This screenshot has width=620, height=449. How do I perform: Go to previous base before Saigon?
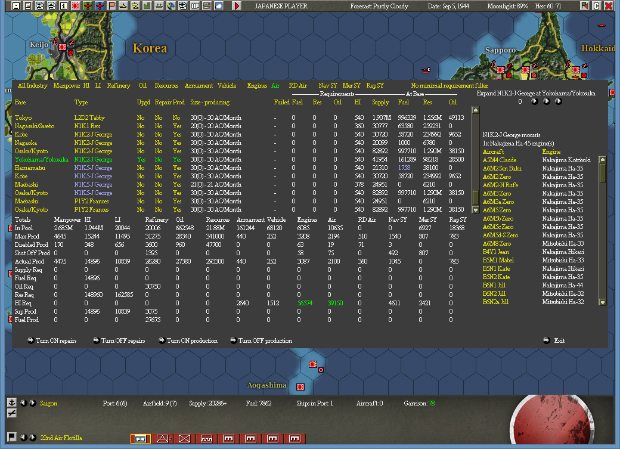pos(24,402)
